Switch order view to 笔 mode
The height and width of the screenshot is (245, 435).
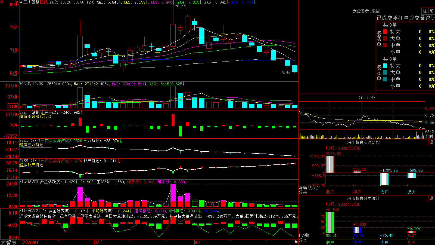pos(431,11)
